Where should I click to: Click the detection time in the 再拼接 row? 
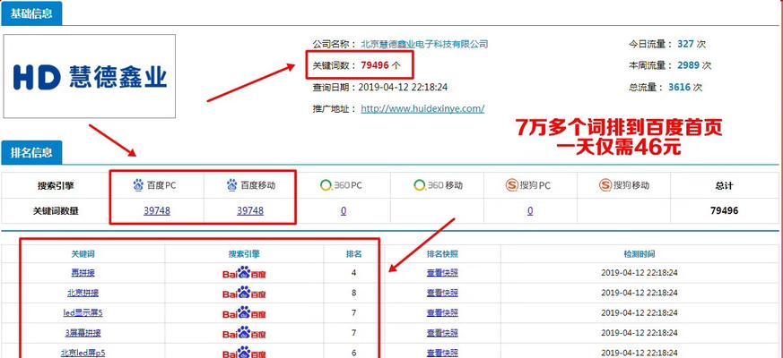(x=639, y=273)
